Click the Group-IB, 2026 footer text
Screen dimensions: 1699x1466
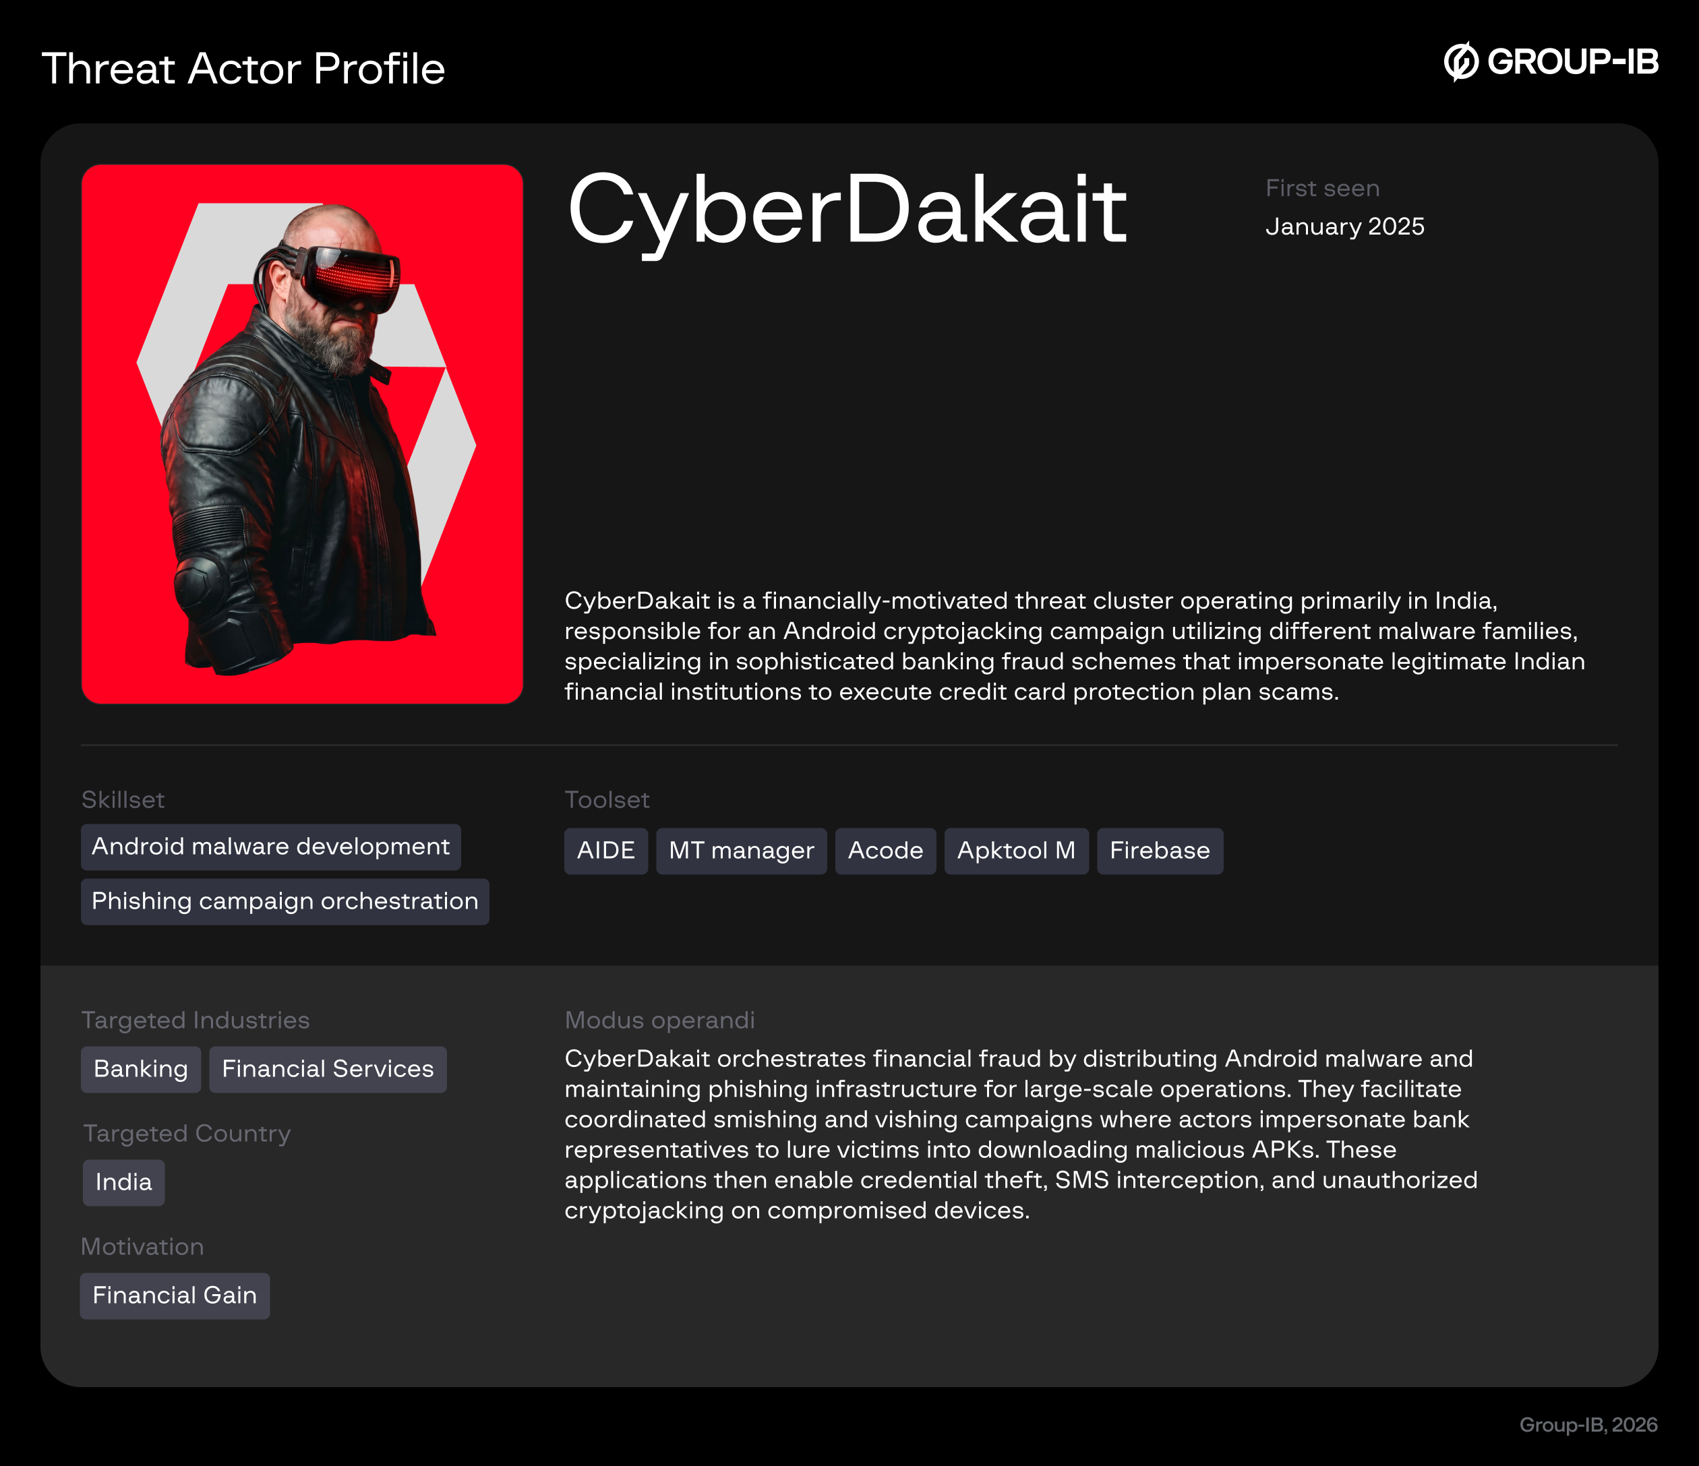point(1588,1425)
